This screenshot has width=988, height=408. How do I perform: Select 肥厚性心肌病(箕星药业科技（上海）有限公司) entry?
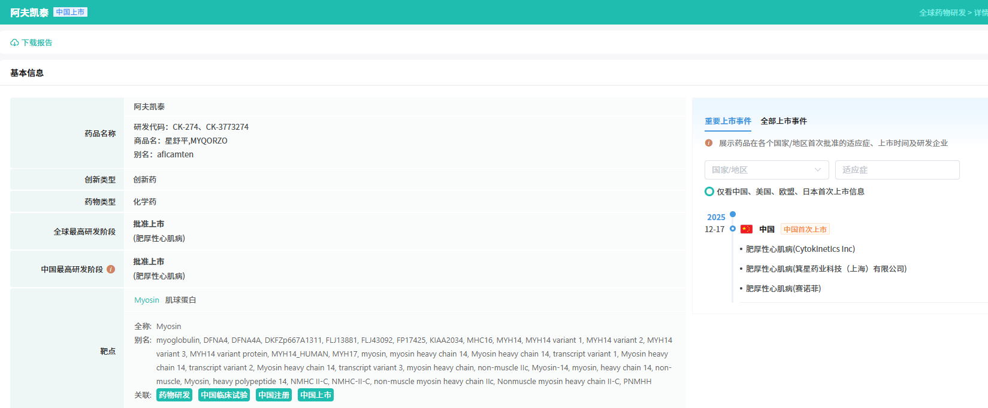point(826,269)
